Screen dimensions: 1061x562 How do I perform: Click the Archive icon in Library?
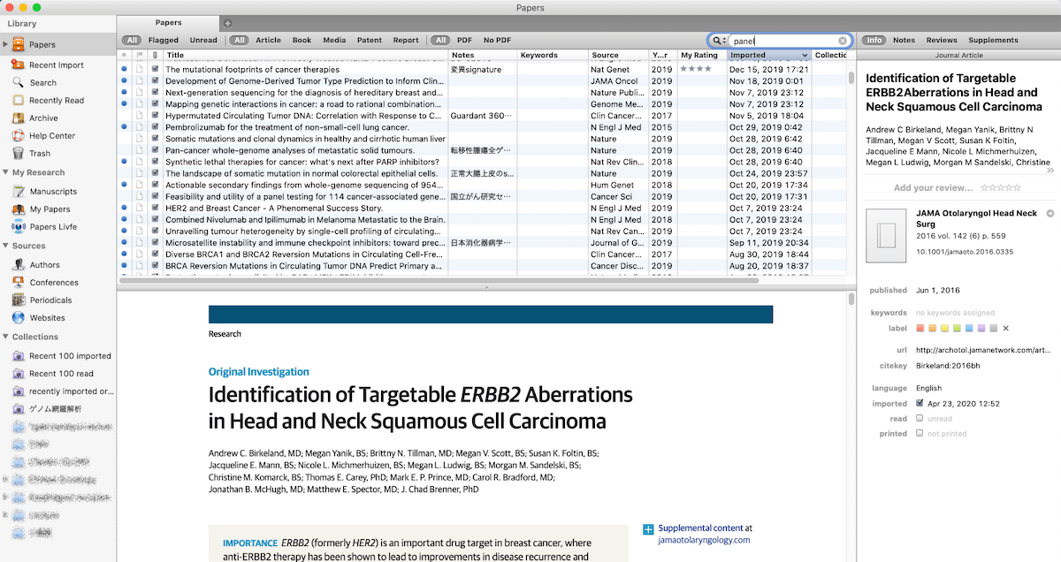pos(19,118)
